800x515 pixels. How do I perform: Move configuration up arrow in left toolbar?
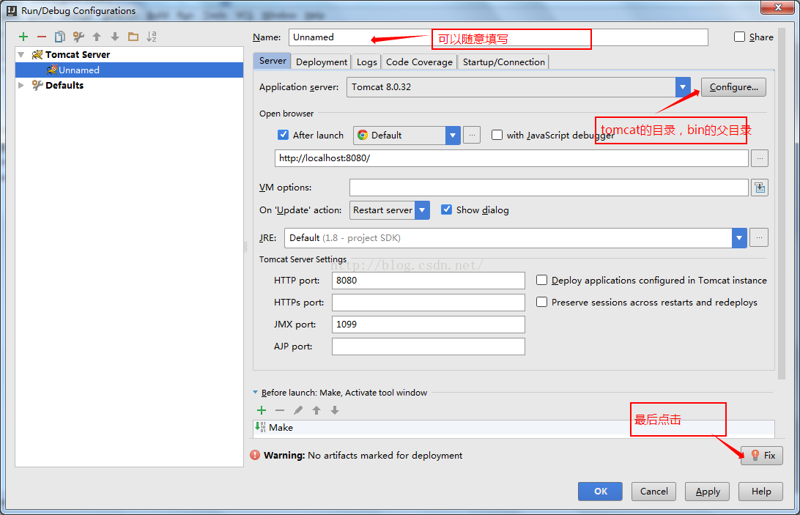97,37
